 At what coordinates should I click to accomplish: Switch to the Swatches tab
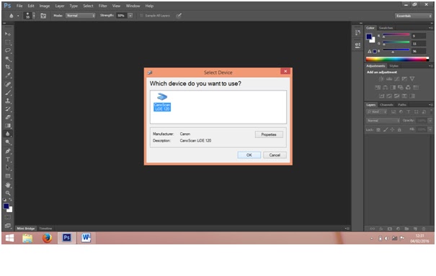coord(386,28)
